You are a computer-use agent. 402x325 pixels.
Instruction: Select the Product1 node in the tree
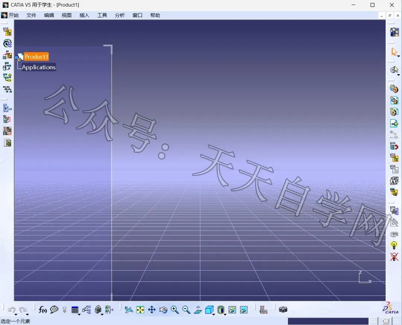36,57
